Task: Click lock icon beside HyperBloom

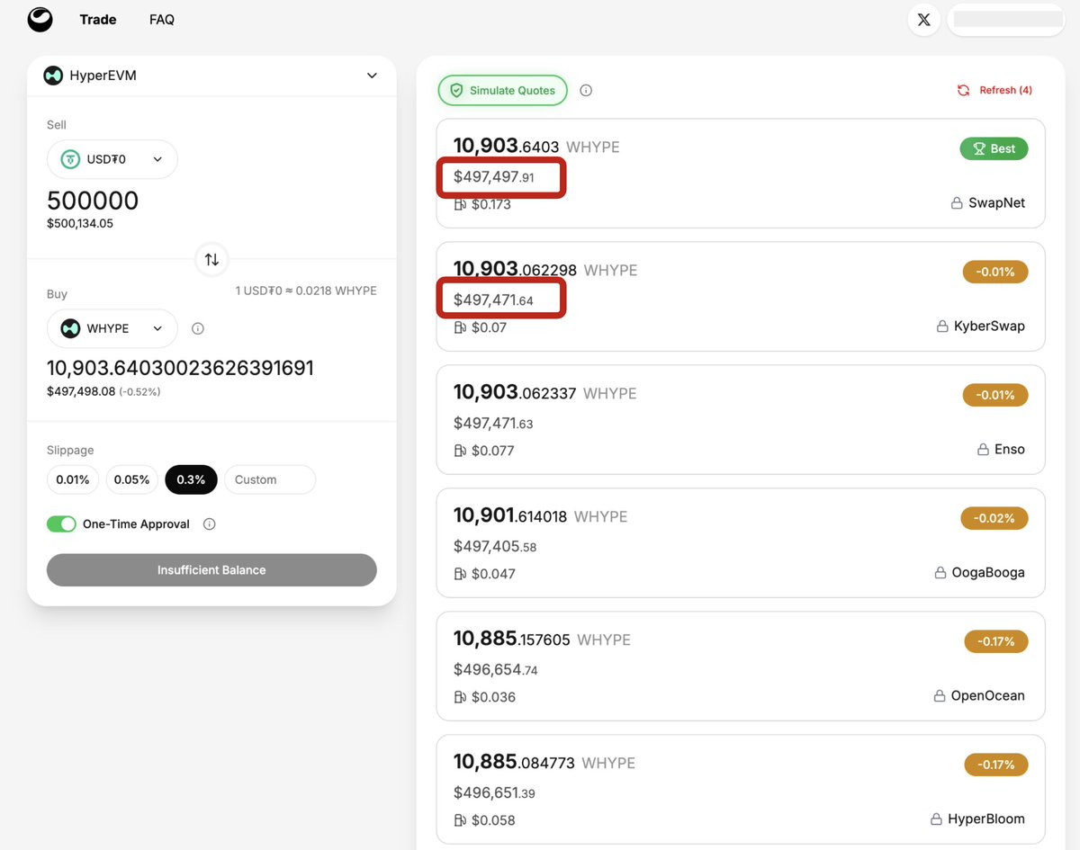Action: (936, 819)
